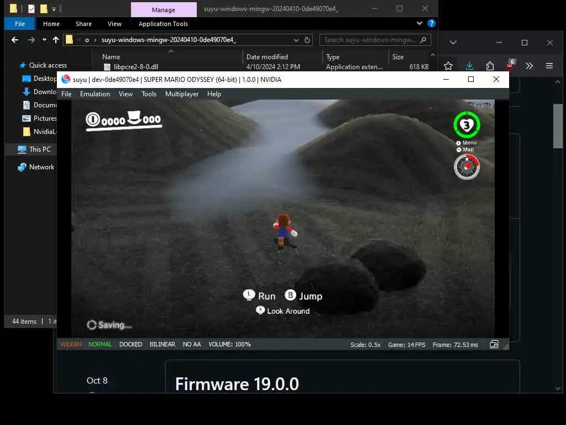Open Pictures folder in navigation pane

coord(39,118)
